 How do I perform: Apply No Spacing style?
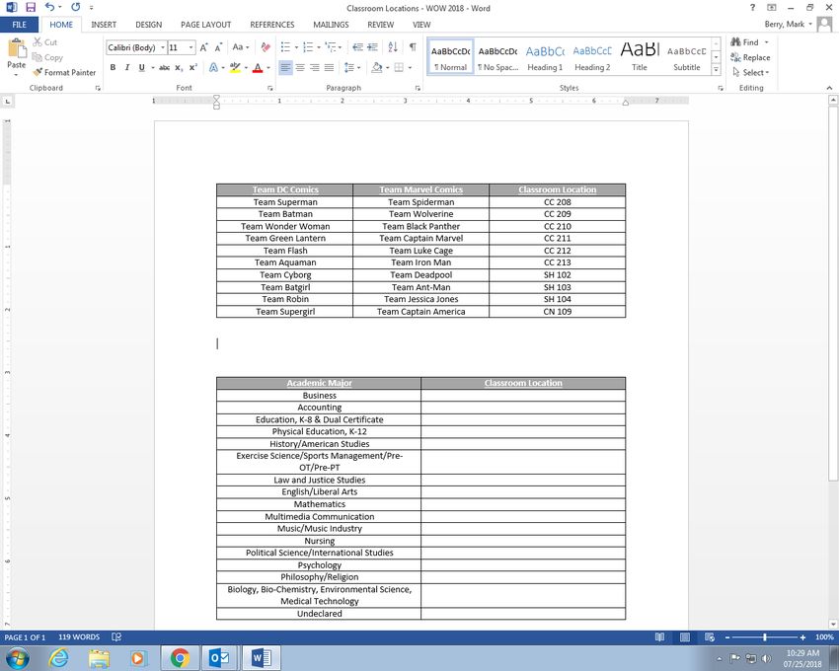pos(497,56)
